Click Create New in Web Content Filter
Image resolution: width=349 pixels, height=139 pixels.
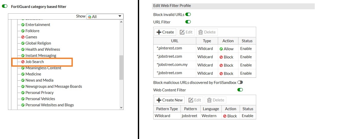169,100
